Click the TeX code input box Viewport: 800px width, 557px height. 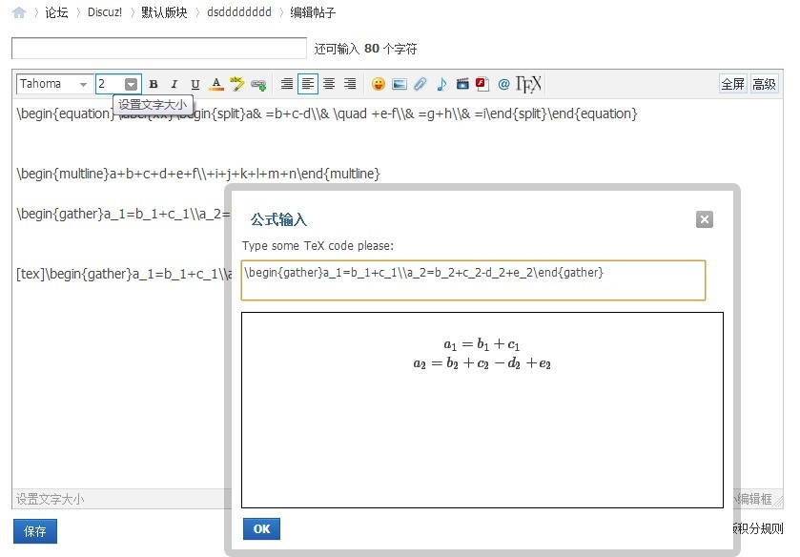pos(474,280)
